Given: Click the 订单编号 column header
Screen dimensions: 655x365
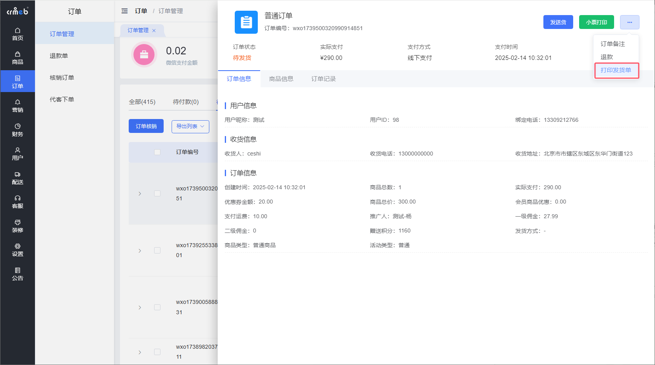Looking at the screenshot, I should point(187,152).
